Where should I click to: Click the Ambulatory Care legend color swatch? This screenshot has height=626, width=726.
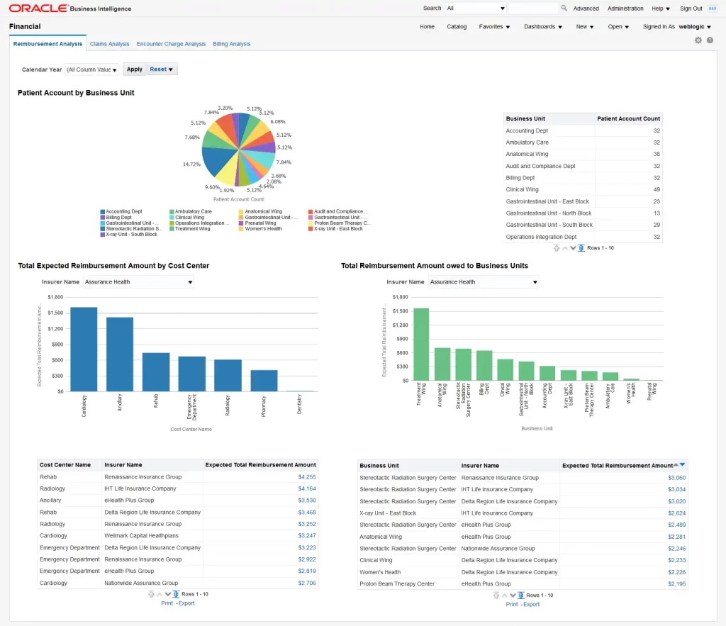tap(172, 211)
